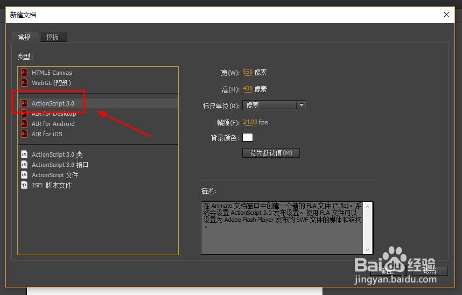Click the AIR for Desktop entry text

point(54,114)
